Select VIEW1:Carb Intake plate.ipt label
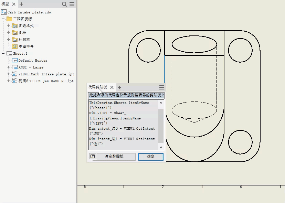Image resolution: width=285 pixels, height=203 pixels. click(46, 74)
